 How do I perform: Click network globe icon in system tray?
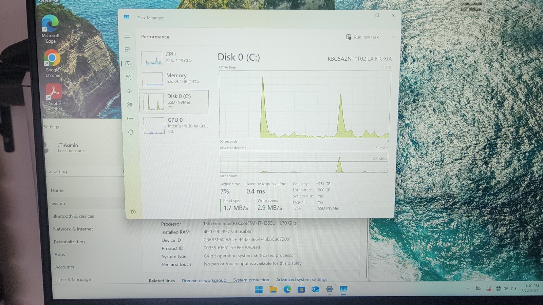(498, 288)
